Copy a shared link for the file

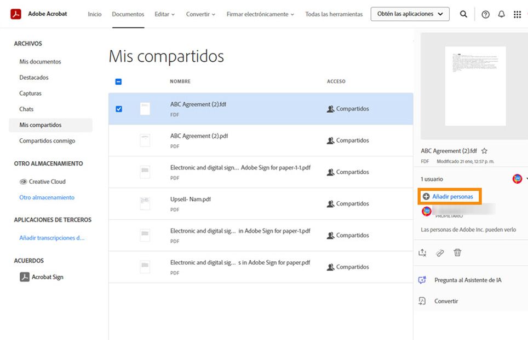(x=439, y=253)
